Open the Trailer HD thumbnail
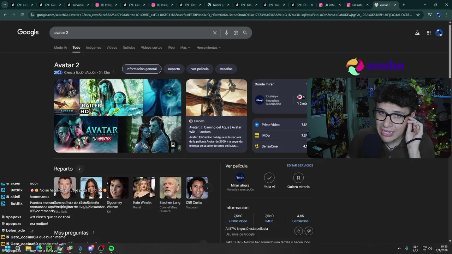452x254 pixels. pos(111,97)
